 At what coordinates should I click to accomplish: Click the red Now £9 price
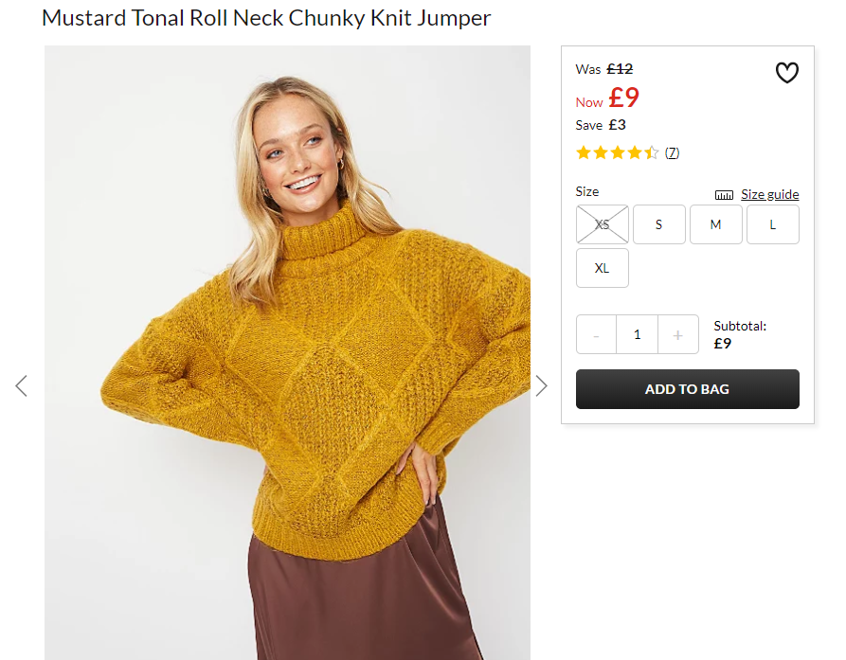tap(607, 98)
